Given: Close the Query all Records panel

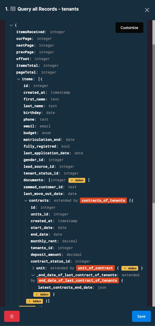Looking at the screenshot, I should 147,10.
